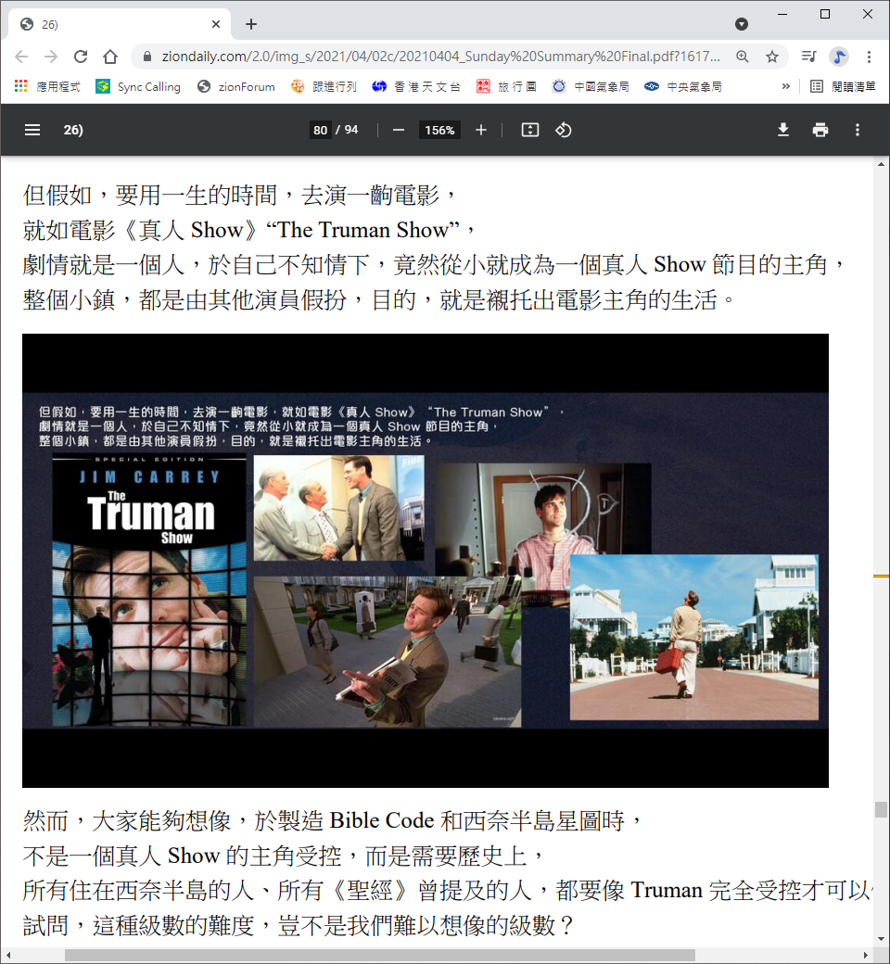Open the zionForum bookmark
Image resolution: width=890 pixels, height=964 pixels.
(236, 87)
